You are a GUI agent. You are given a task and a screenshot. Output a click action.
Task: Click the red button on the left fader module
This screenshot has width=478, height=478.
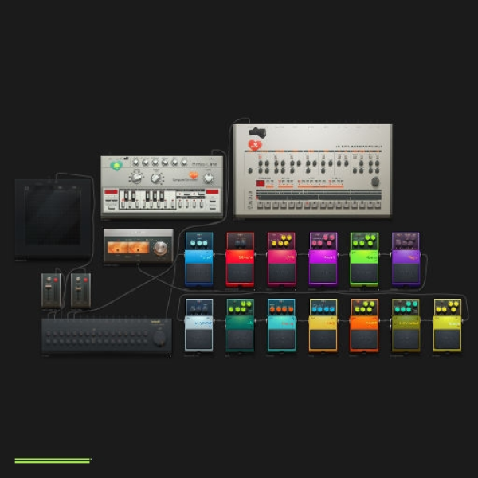tap(56, 280)
